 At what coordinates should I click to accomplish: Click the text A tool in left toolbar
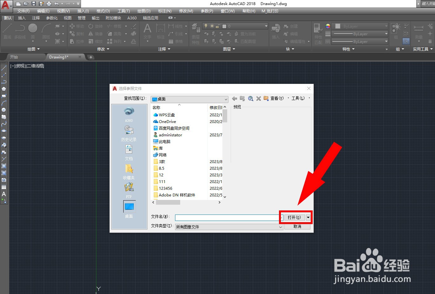(x=4, y=194)
